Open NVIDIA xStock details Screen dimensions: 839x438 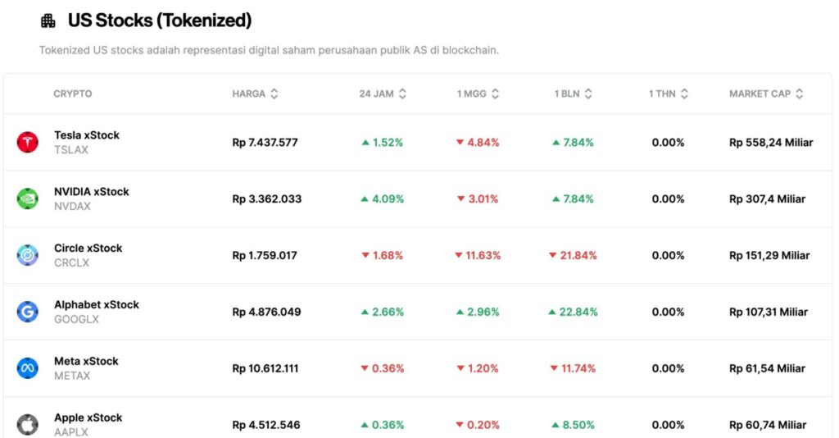point(92,192)
